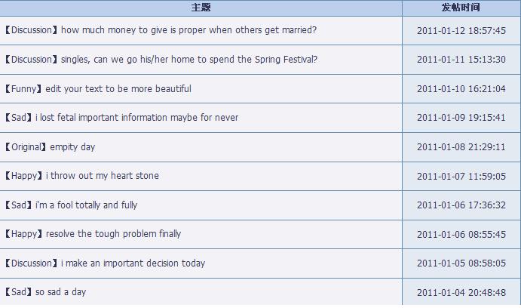Click timestamp 2011-01-06 17:36:32

pyautogui.click(x=461, y=205)
